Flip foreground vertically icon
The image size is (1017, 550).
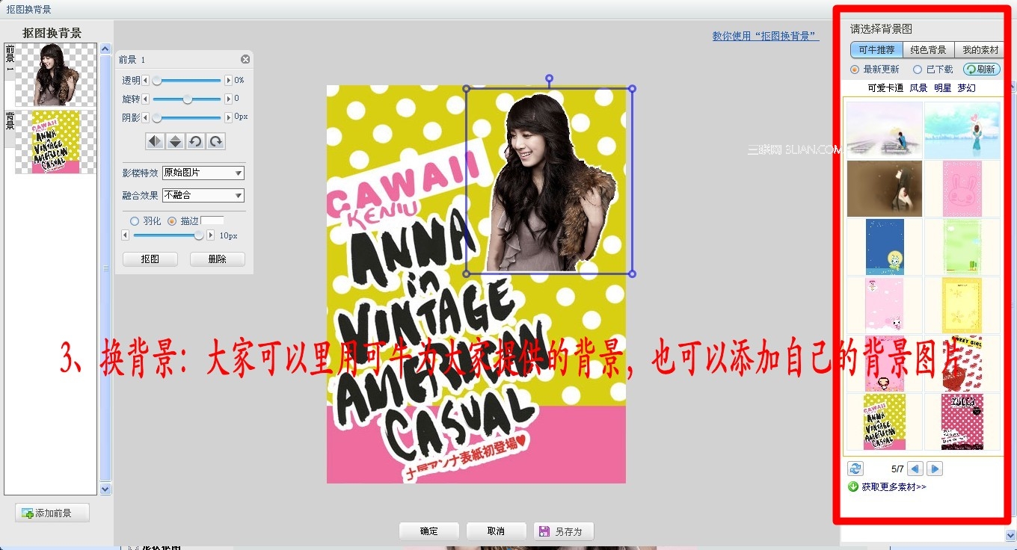(x=175, y=141)
